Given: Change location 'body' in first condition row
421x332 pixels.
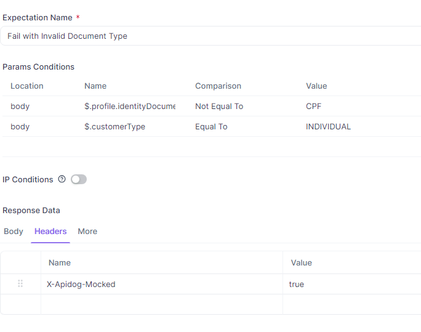Looking at the screenshot, I should click(20, 107).
